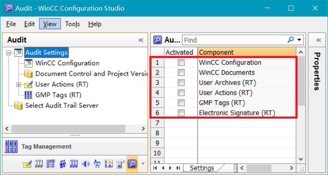Click the User Administrator people icon

(63, 164)
